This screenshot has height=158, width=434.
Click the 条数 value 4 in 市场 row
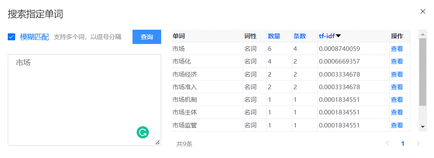point(295,49)
